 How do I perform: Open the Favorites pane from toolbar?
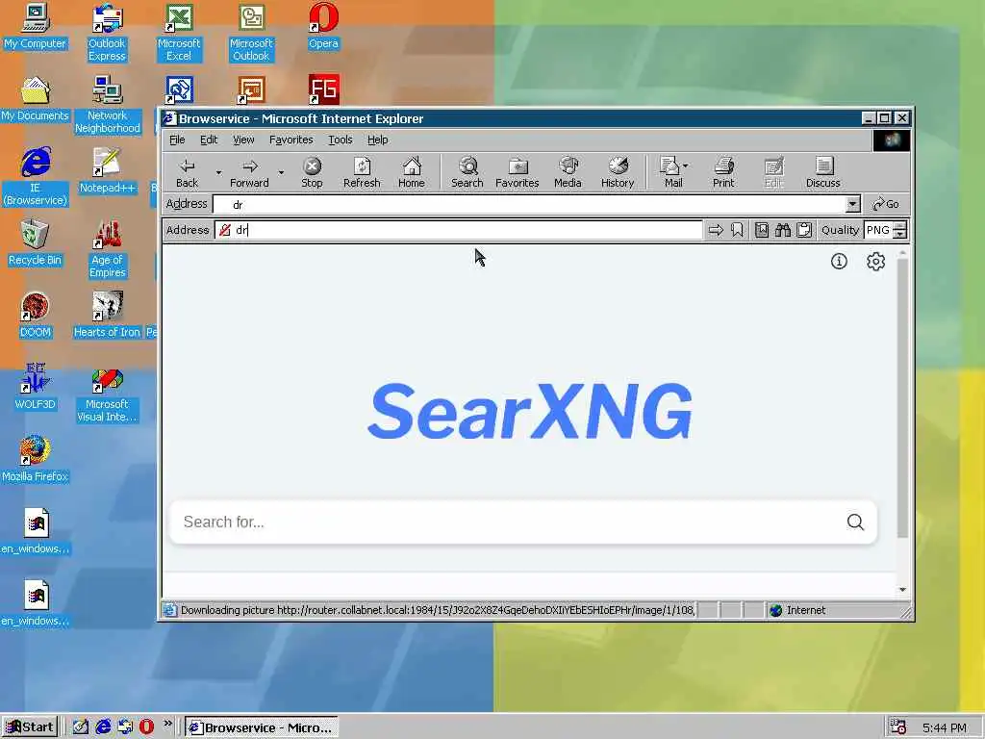click(517, 172)
